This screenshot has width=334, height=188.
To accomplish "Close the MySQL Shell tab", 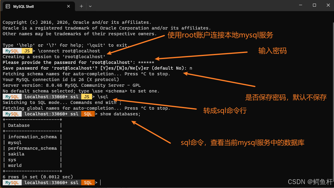I will [68, 6].
